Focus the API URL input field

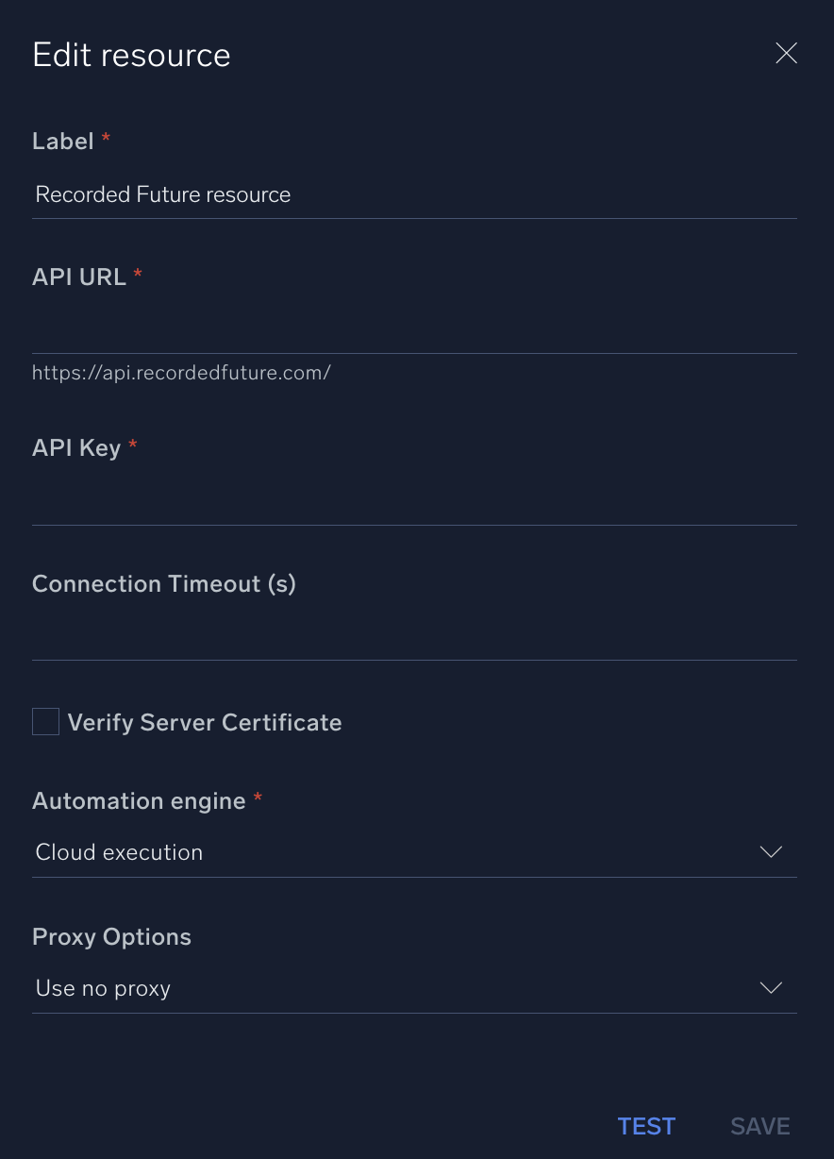tap(413, 331)
